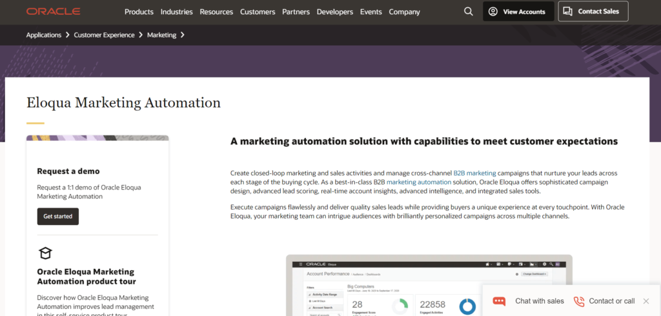
Task: Click the chevron after Applications breadcrumb
Action: 67,35
